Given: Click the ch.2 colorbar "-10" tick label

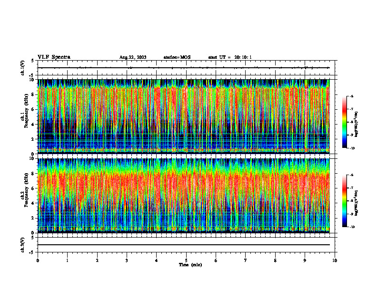Looking at the screenshot, I should tap(352, 227).
